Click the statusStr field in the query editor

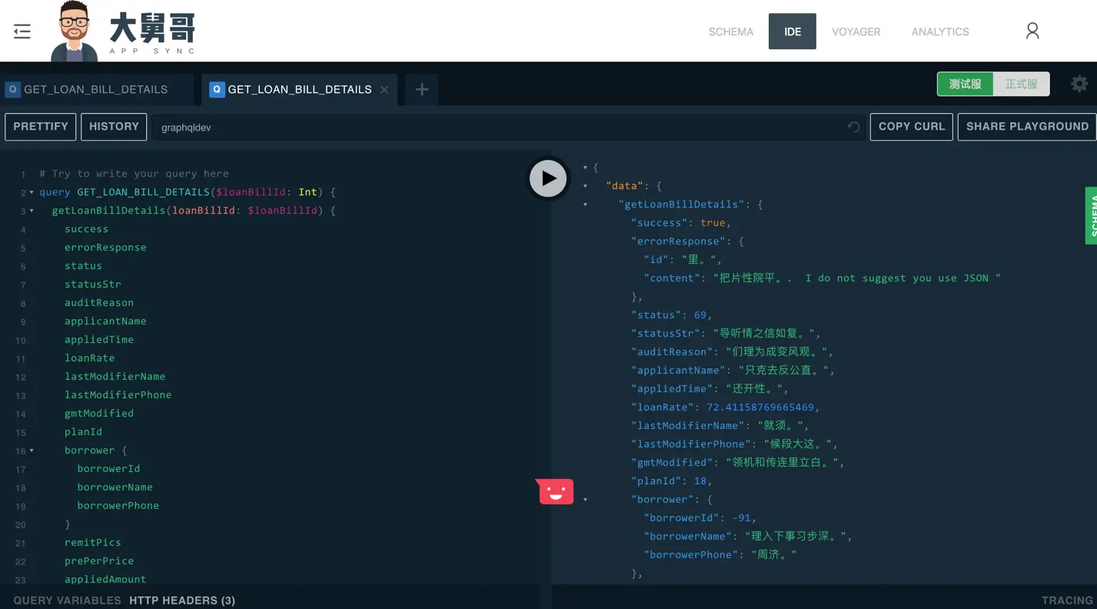coord(93,285)
